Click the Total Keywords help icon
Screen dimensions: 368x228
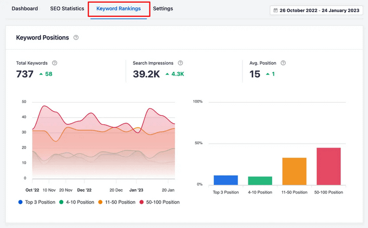(55, 63)
